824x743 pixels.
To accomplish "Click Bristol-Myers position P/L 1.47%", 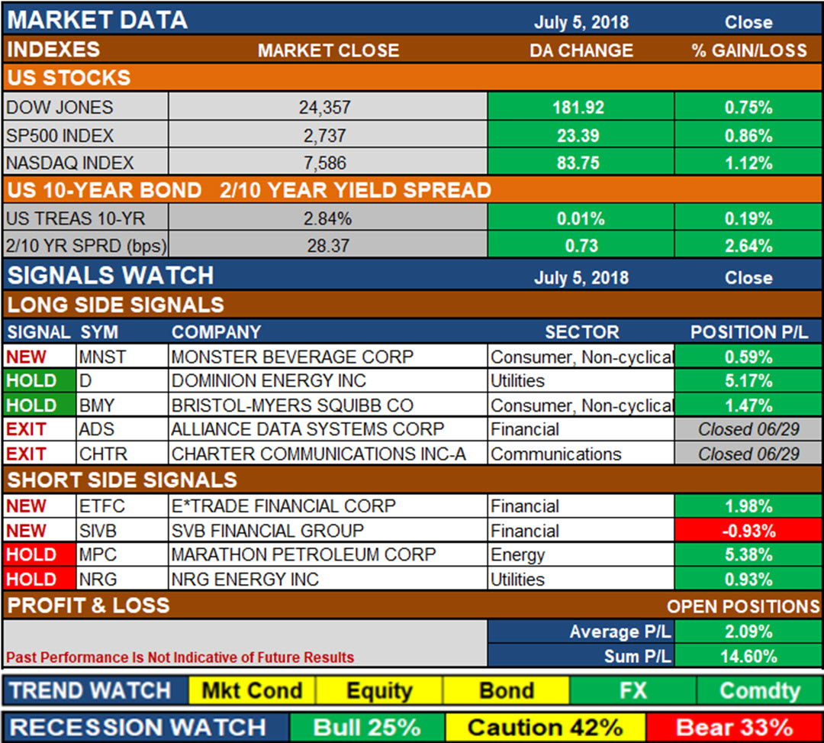I will click(749, 405).
